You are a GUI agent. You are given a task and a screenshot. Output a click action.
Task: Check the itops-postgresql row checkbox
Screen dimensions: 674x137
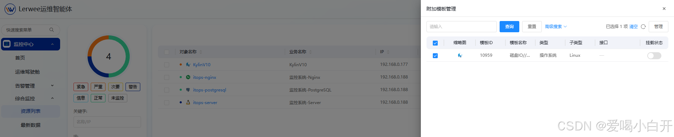(x=167, y=90)
